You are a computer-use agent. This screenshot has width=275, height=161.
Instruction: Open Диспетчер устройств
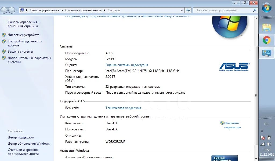[23, 35]
